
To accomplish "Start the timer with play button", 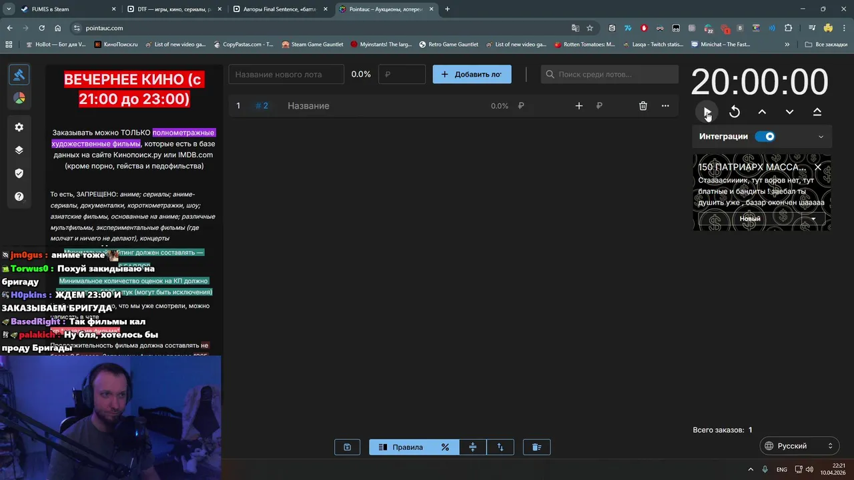I will coord(707,112).
